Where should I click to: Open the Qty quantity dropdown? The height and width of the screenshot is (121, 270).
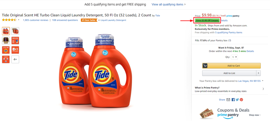(234, 57)
